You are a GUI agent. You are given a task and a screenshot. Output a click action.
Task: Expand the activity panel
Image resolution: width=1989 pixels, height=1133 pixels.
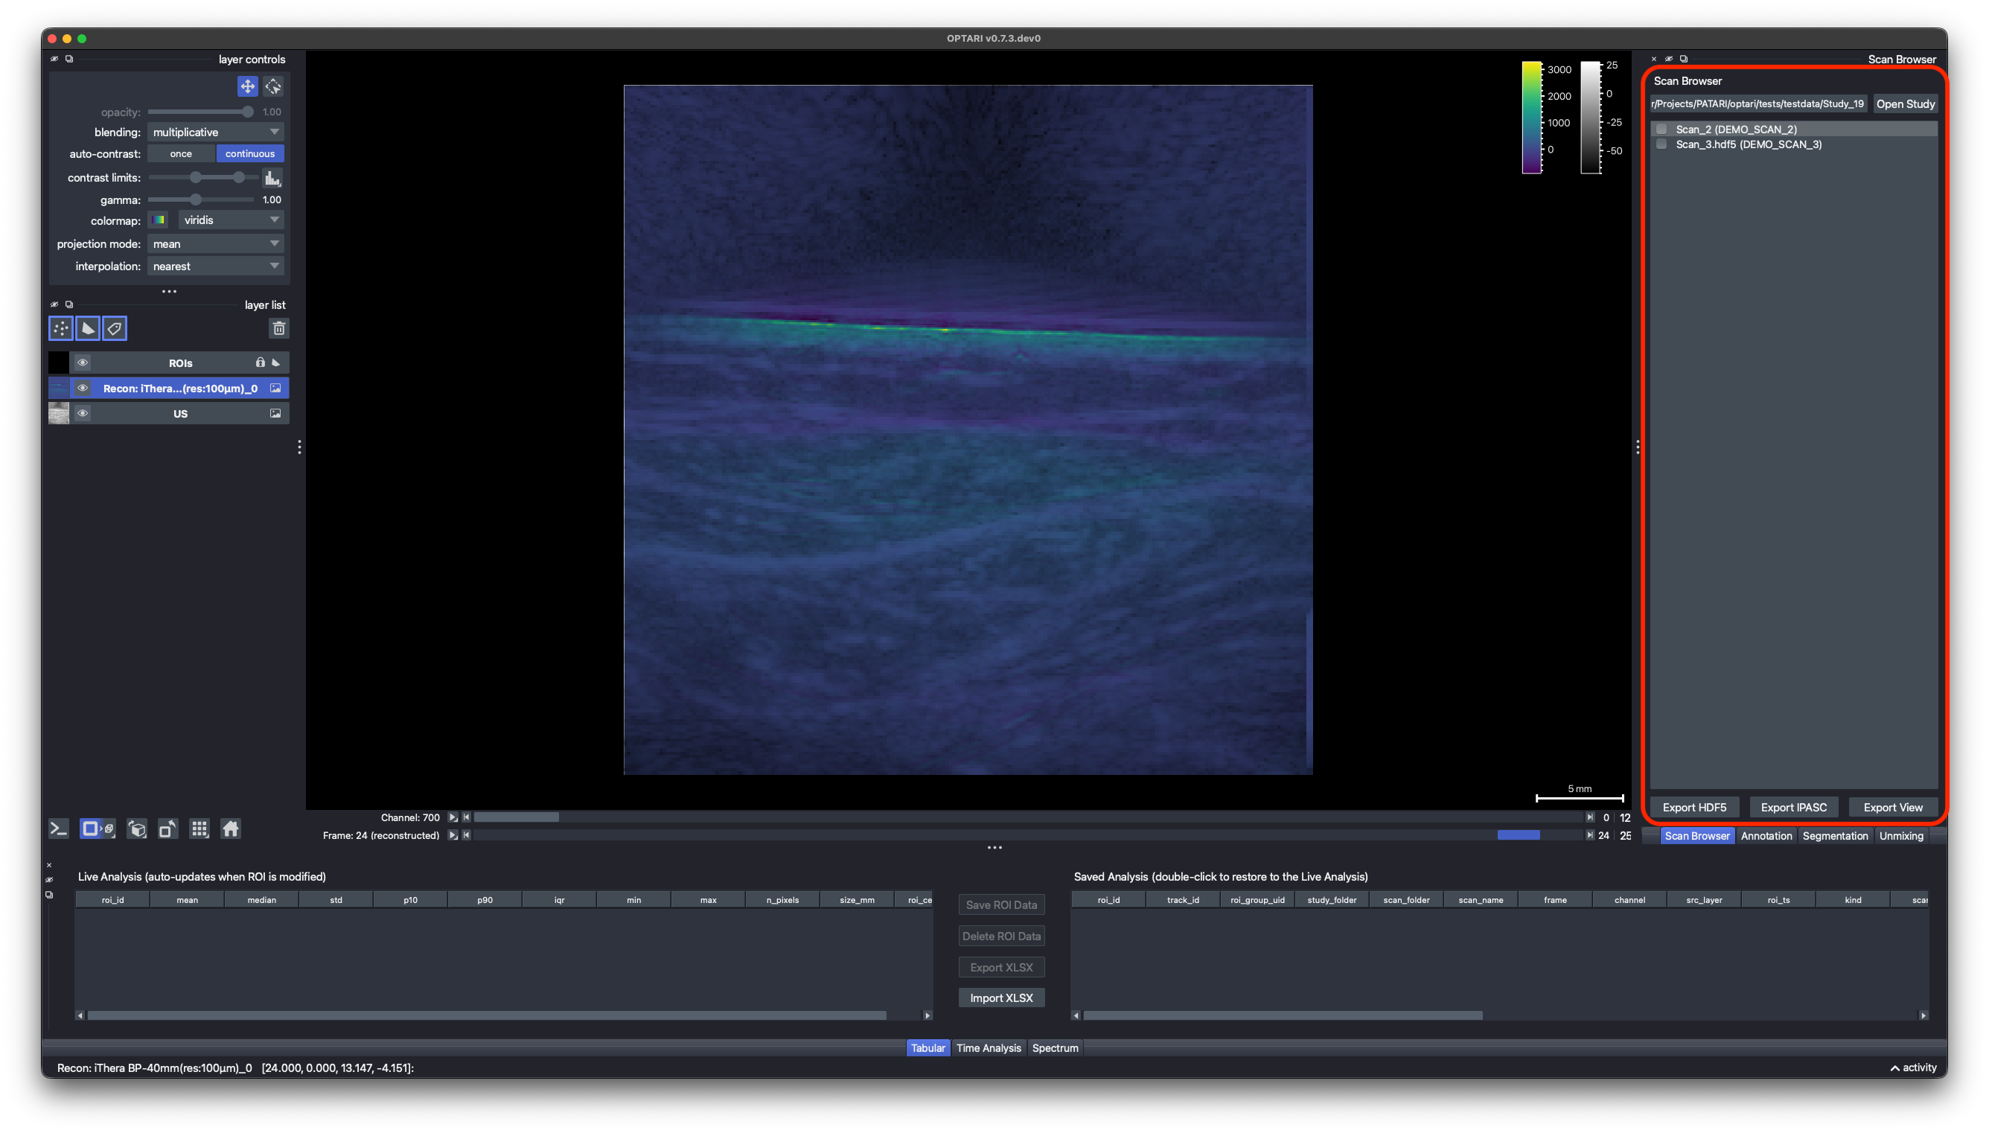click(x=1913, y=1067)
